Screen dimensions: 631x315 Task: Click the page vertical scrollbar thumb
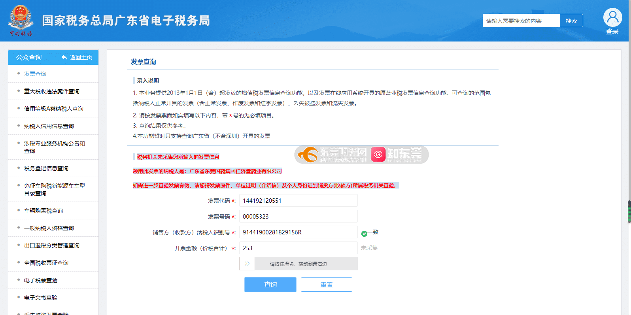click(x=629, y=211)
